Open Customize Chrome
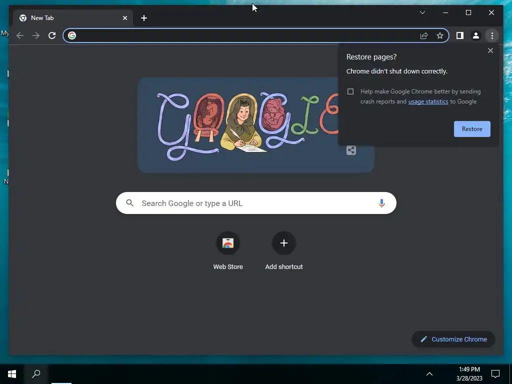The image size is (512, 384). click(x=453, y=339)
